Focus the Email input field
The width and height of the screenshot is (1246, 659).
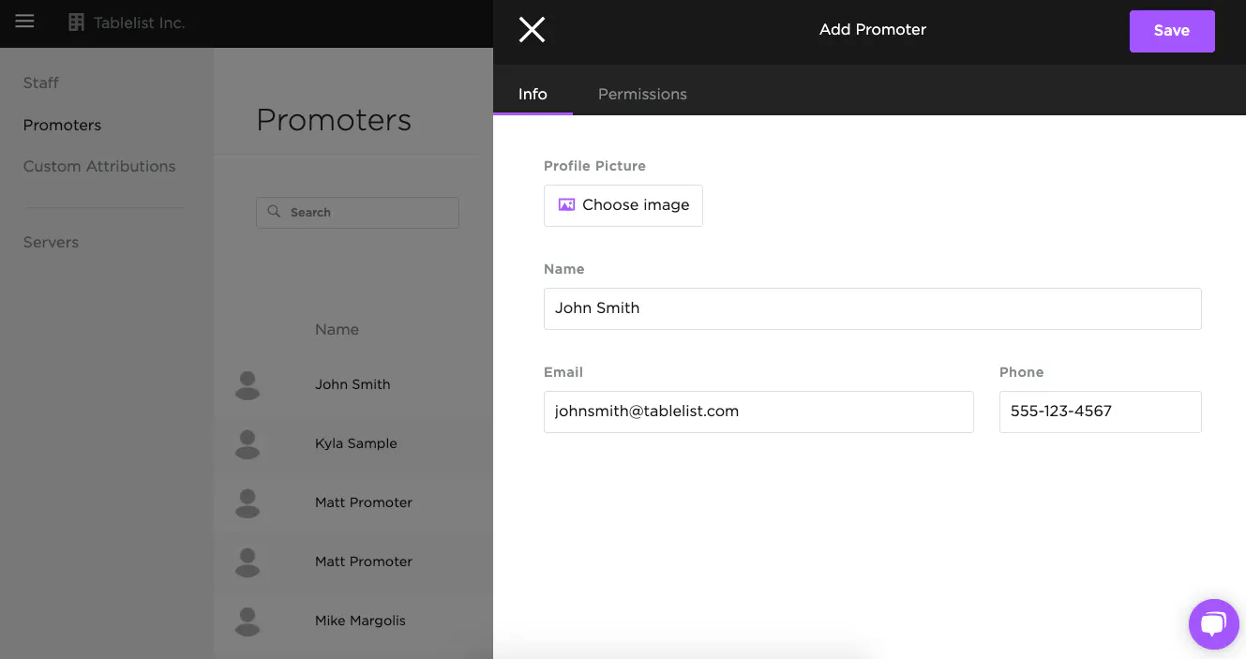tap(758, 412)
